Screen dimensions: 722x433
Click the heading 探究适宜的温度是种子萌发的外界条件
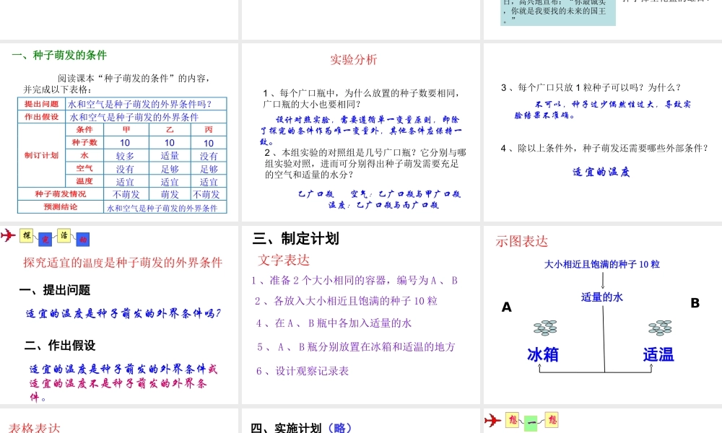[123, 262]
